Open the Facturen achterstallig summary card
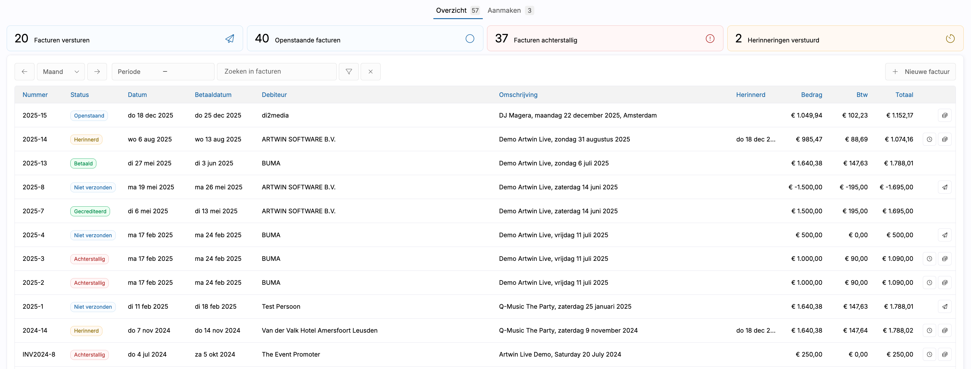Viewport: 971px width, 369px height. [605, 39]
